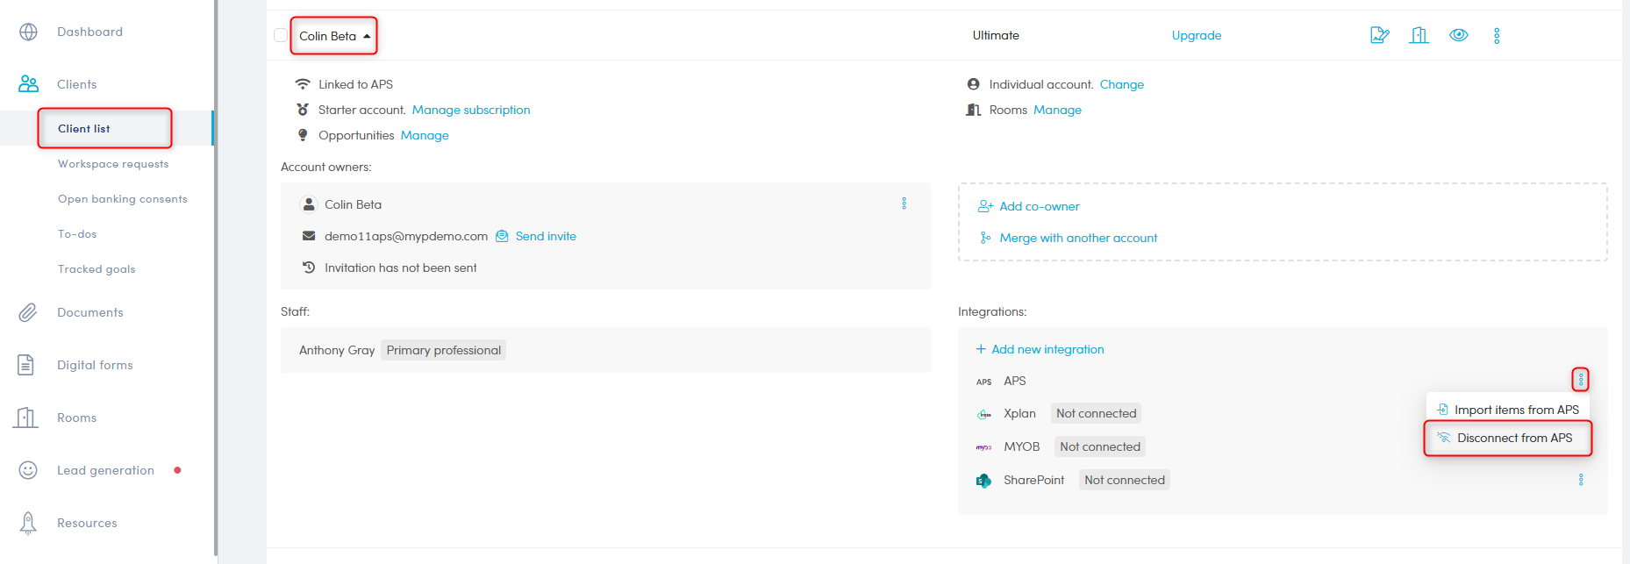The height and width of the screenshot is (564, 1630).
Task: Open the three-dot menu in Colin Beta row
Action: coord(1497,35)
